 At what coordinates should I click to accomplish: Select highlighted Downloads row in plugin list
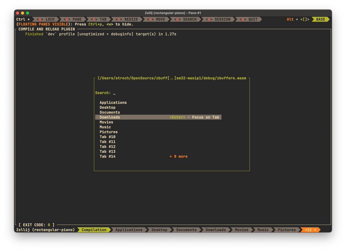click(x=158, y=117)
